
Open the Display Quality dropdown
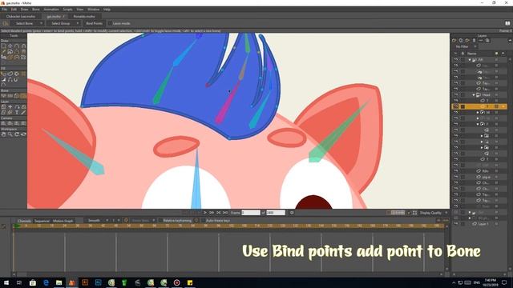433,213
